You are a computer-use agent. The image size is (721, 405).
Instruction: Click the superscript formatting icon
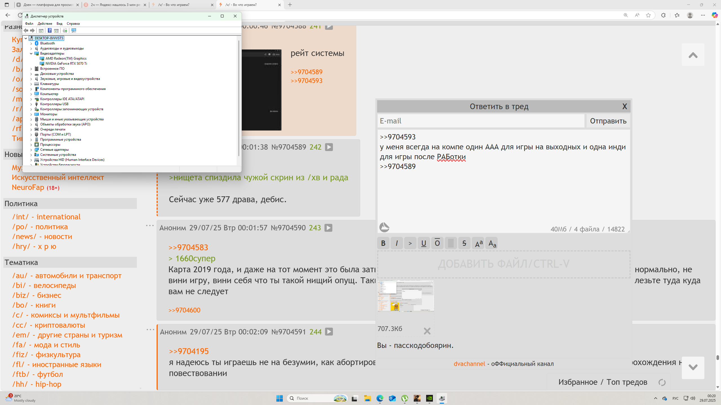479,243
